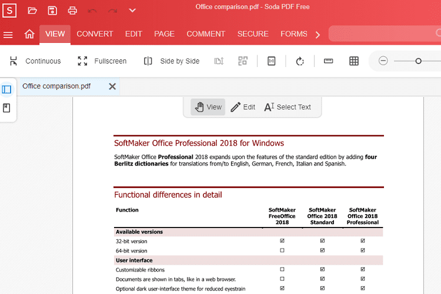Click the 'Documents are shown in tabs' row
This screenshot has height=294, width=441.
pos(176,279)
